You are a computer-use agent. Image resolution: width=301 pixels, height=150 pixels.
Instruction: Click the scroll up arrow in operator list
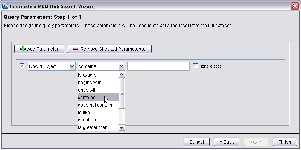click(x=122, y=74)
